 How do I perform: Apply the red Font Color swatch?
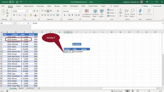point(35,15)
